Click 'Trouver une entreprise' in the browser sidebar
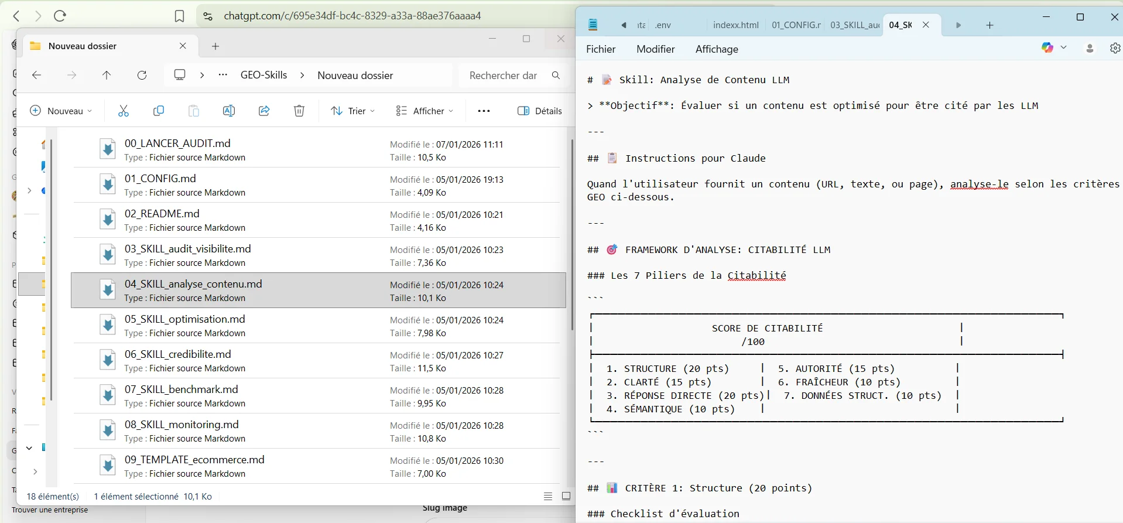Image resolution: width=1123 pixels, height=523 pixels. coord(50,510)
